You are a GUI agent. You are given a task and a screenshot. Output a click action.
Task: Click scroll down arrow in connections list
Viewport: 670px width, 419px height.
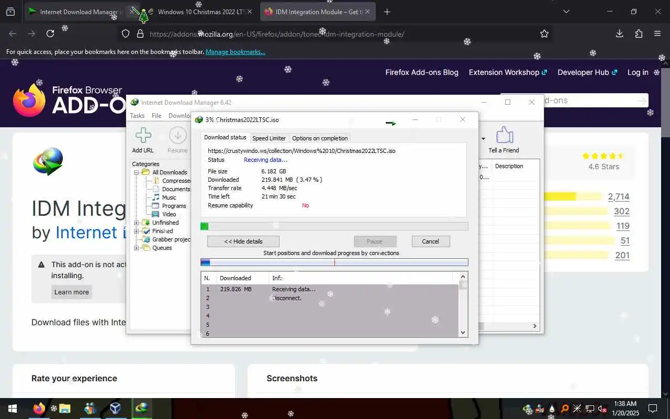463,333
